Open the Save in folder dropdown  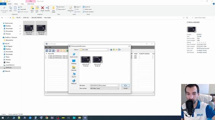click(x=94, y=50)
